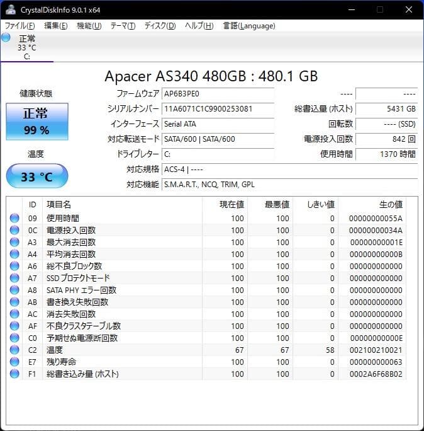This screenshot has height=431, width=424.
Task: Click status orb for F1 総書き込み量 row
Action: click(x=14, y=374)
